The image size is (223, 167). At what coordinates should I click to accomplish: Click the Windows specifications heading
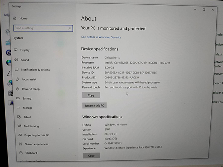(102, 117)
